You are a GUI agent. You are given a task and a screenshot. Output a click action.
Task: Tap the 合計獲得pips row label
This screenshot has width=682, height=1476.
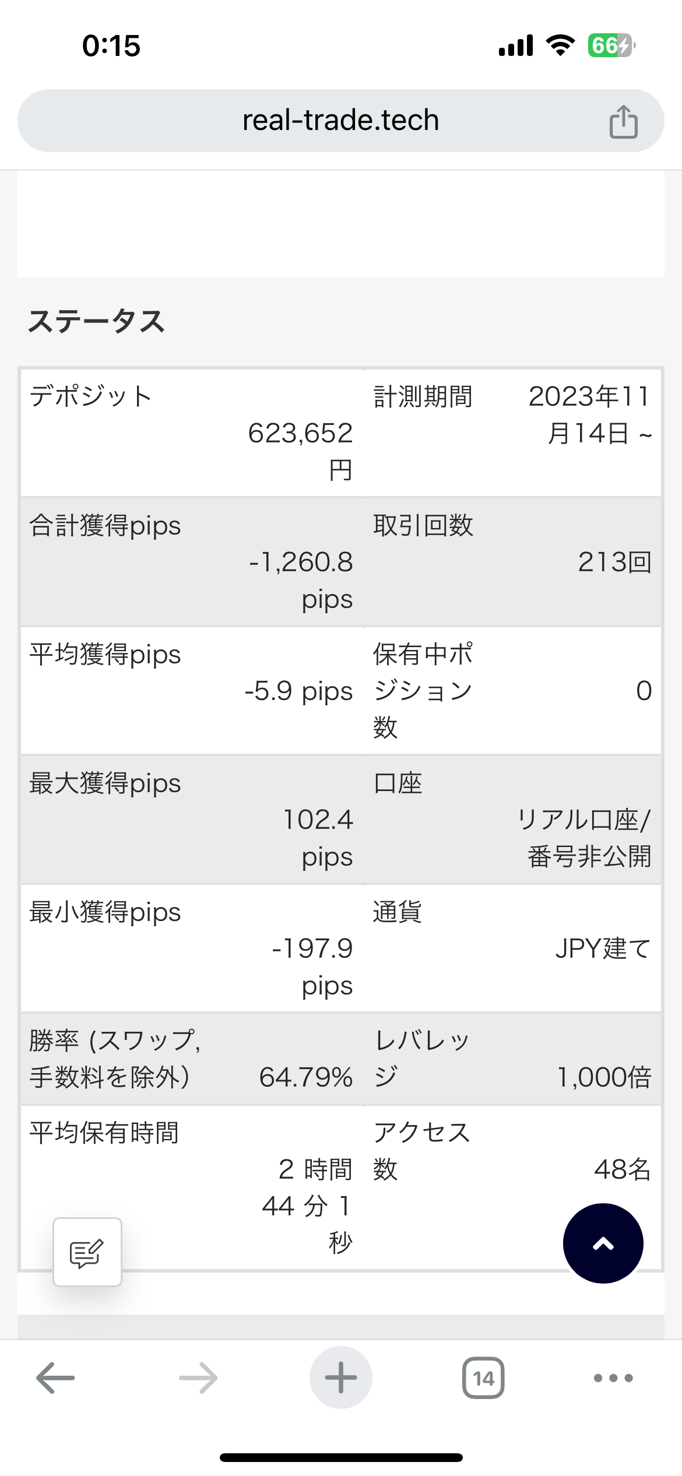point(106,526)
